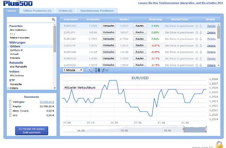This screenshot has height=148, width=226.
Task: Click instrument table scroll-down arrow
Action: (x=218, y=65)
